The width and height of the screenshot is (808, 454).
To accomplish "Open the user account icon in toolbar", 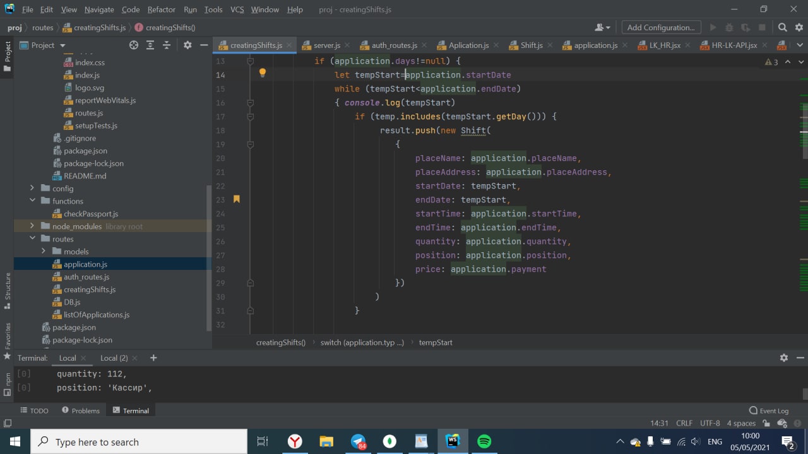I will click(602, 28).
